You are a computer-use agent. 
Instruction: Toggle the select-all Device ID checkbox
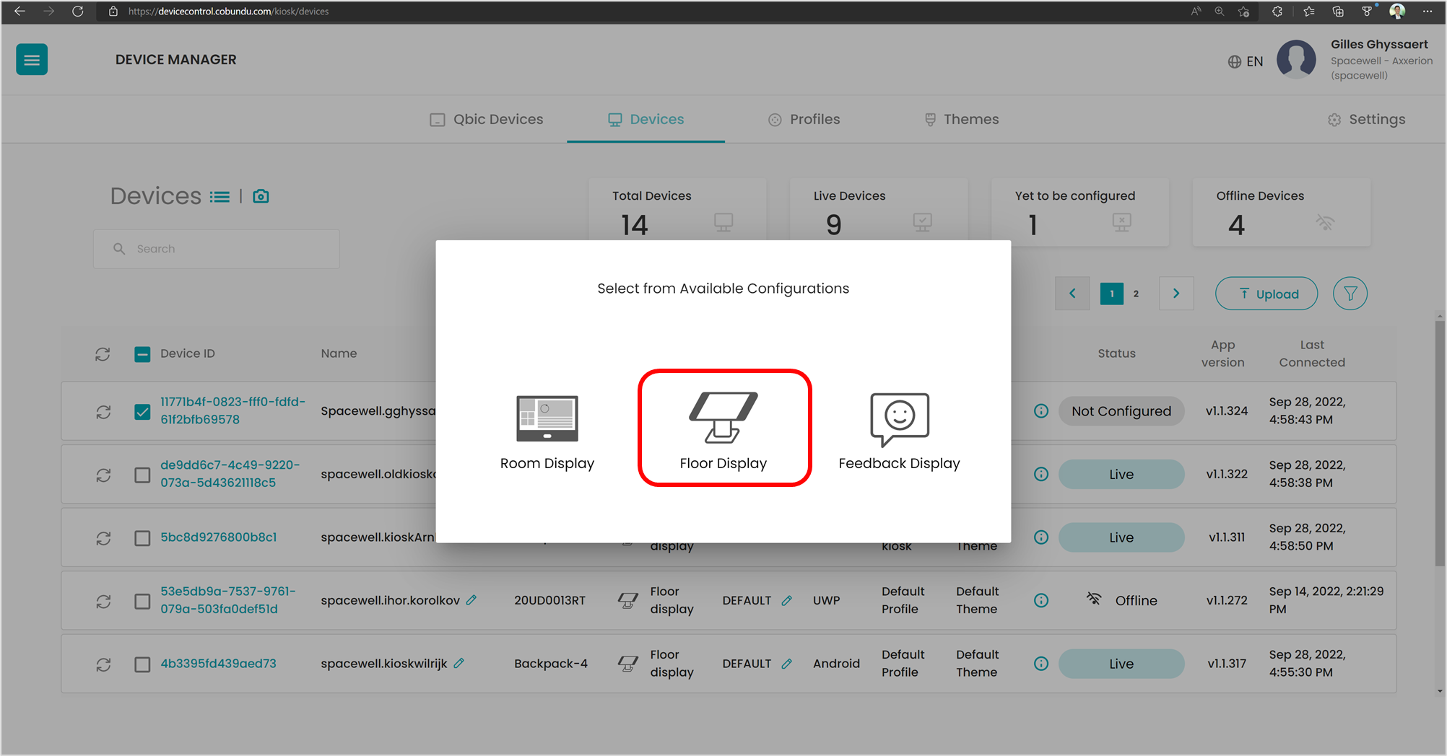(x=142, y=354)
